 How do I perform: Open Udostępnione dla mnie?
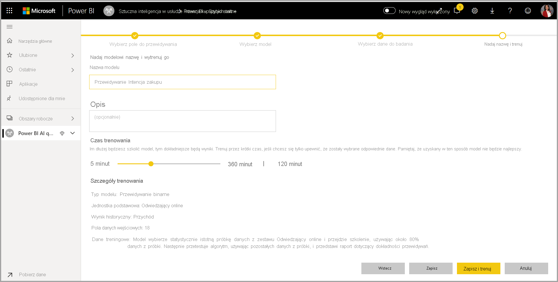point(42,98)
